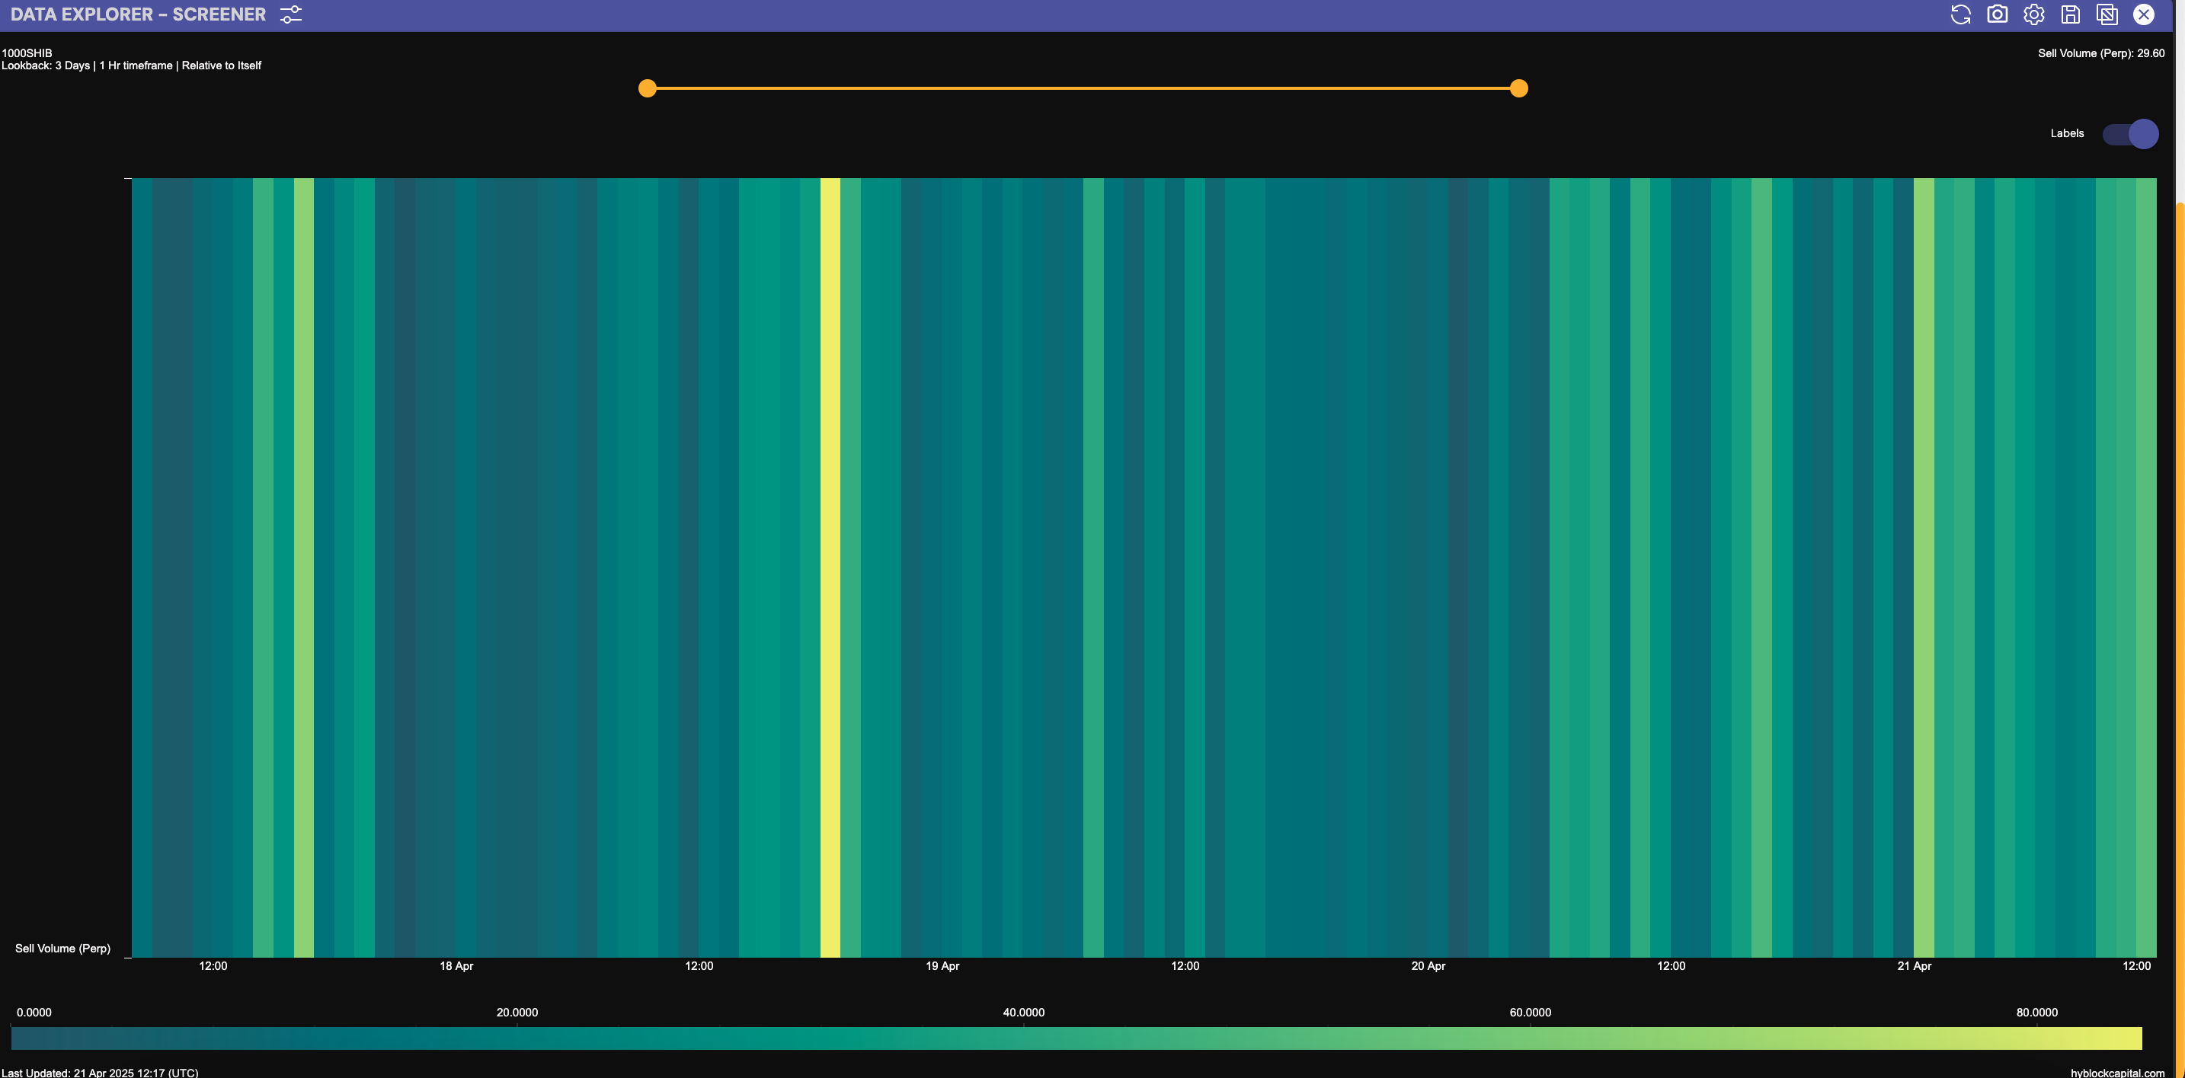Image resolution: width=2185 pixels, height=1078 pixels.
Task: Click the left orange range slider handle
Action: point(647,88)
